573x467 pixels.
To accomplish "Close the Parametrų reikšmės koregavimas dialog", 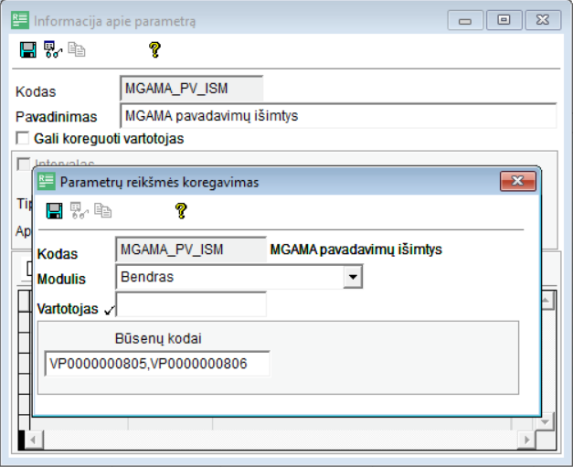I will pos(516,182).
